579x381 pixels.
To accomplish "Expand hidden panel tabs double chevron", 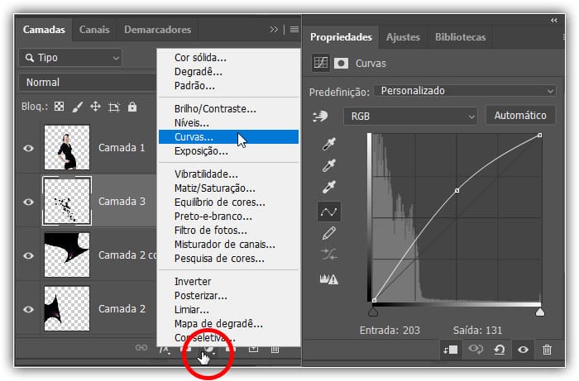I will click(x=274, y=29).
